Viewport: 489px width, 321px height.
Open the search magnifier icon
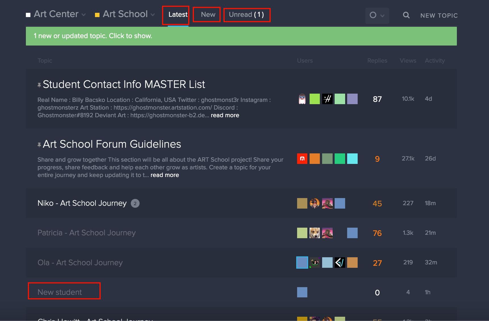tap(406, 15)
